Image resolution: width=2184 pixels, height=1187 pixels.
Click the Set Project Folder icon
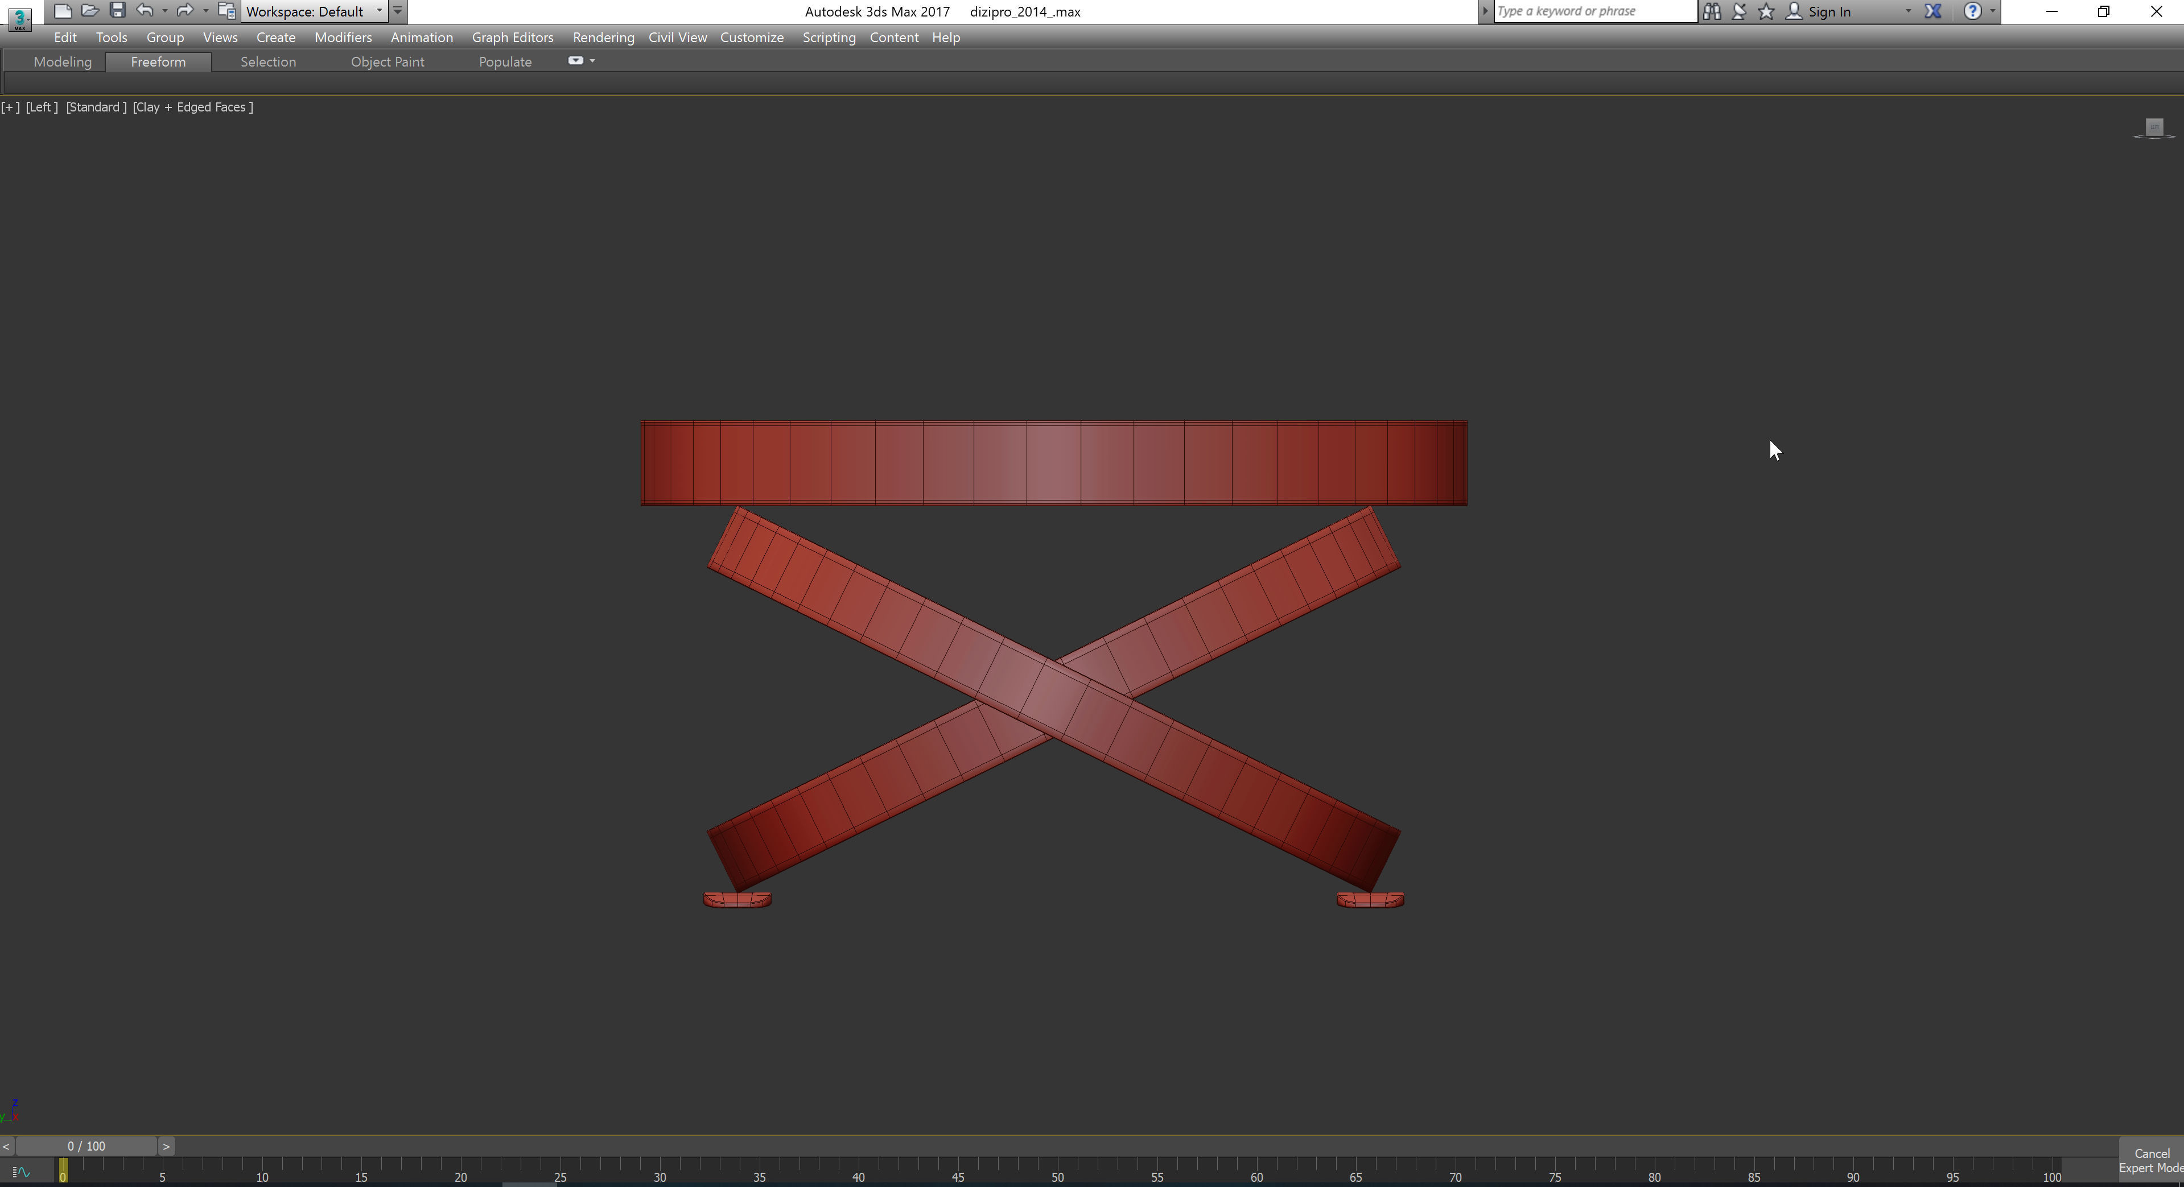[x=226, y=11]
